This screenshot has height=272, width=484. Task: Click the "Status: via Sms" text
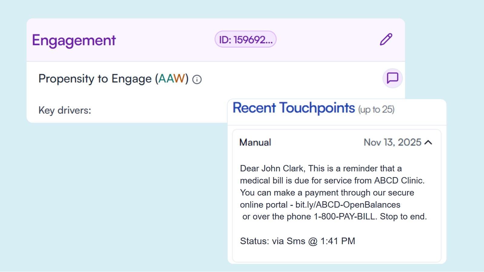pyautogui.click(x=272, y=241)
